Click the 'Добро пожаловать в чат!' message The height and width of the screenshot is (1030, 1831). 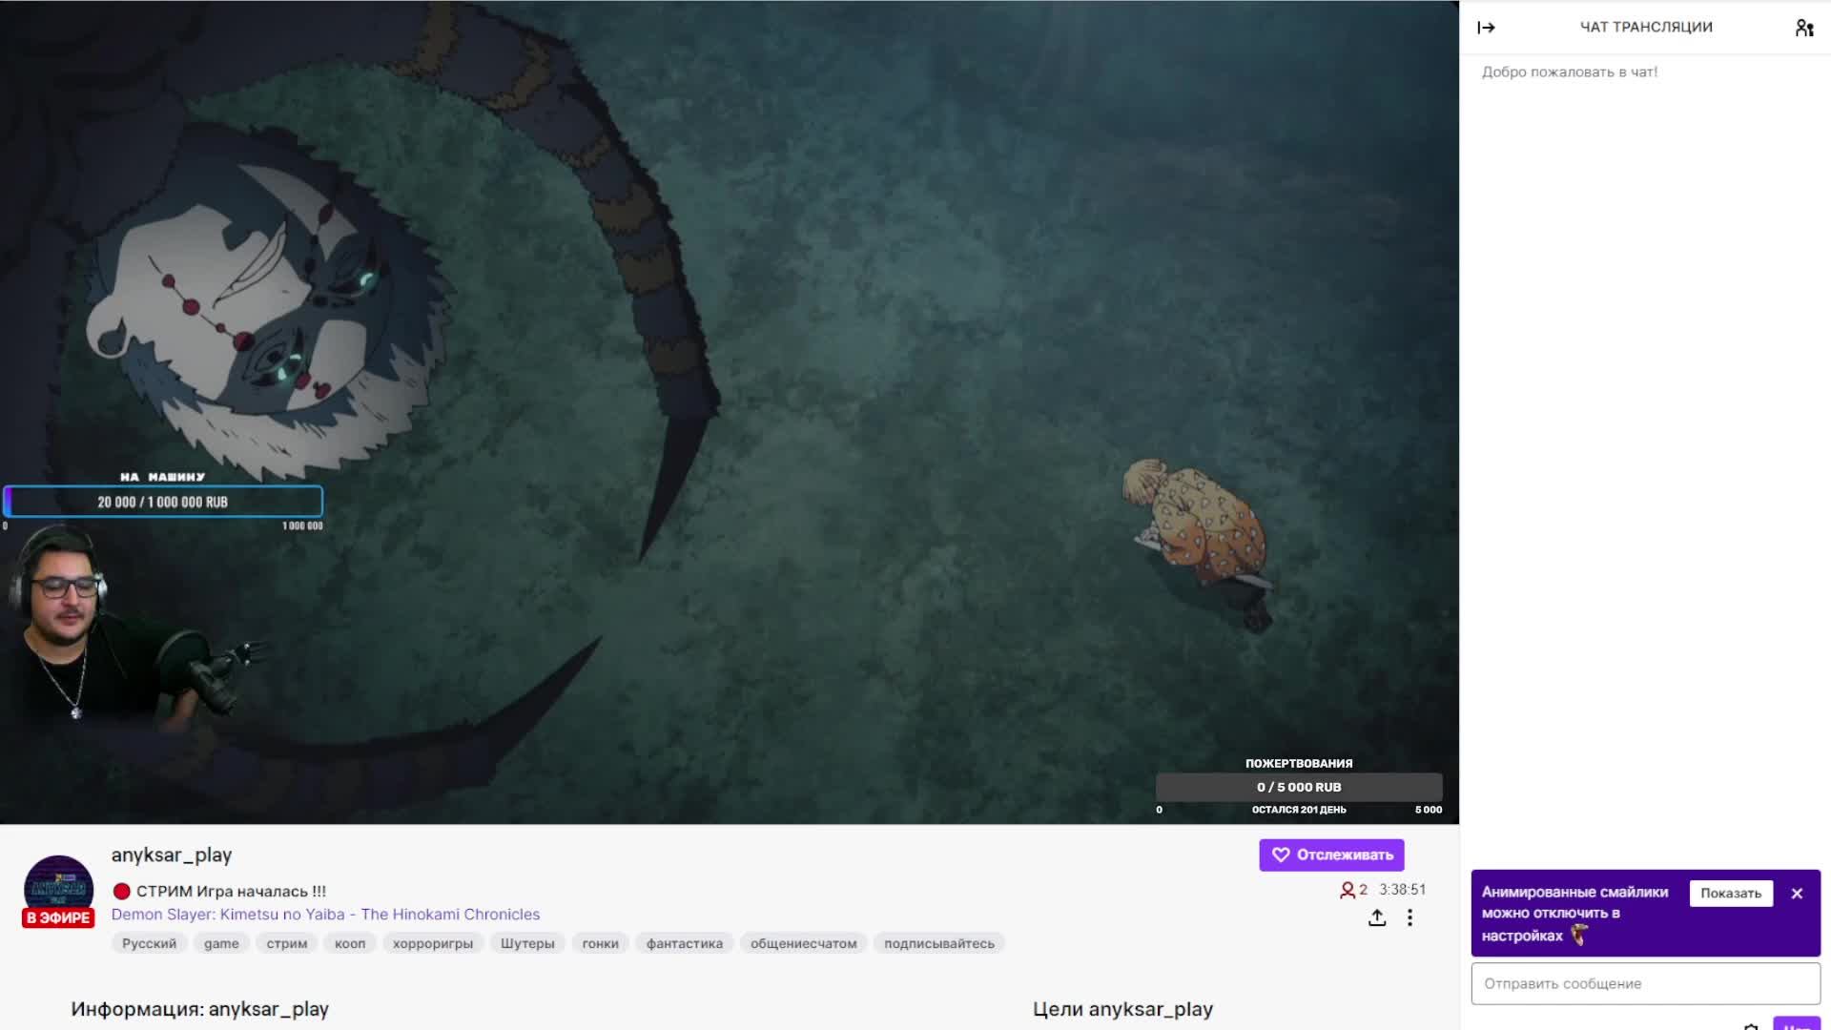[x=1570, y=72]
